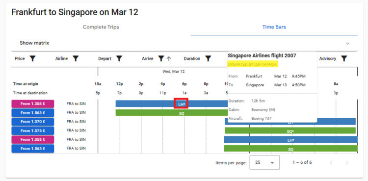Image resolution: width=368 pixels, height=181 pixels.
Task: Click the 1 – 6 of 6 pagination text
Action: tap(302, 162)
